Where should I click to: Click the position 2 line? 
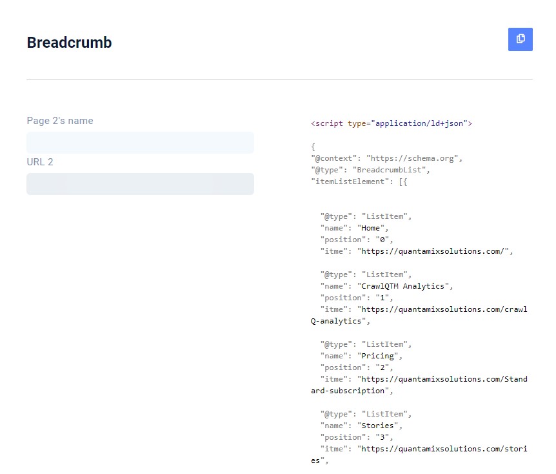coord(356,367)
